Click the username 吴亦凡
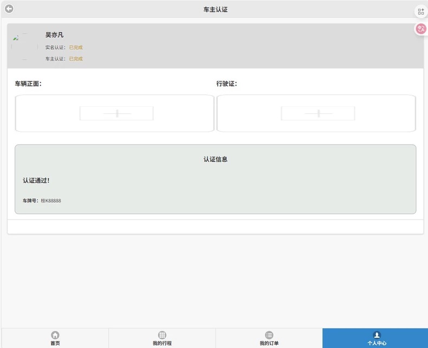 (x=54, y=35)
